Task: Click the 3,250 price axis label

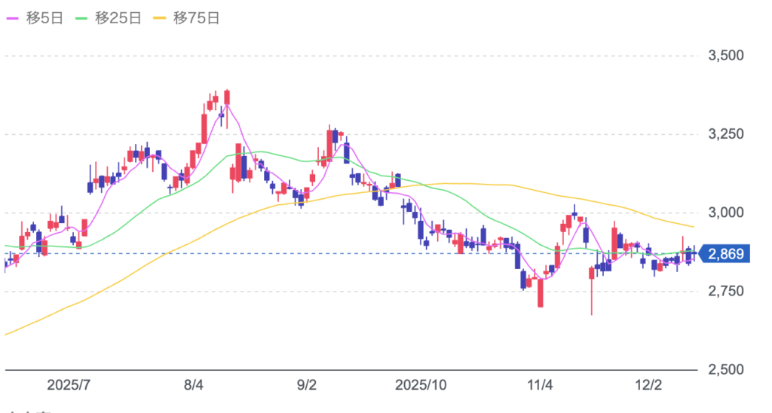Action: point(726,134)
